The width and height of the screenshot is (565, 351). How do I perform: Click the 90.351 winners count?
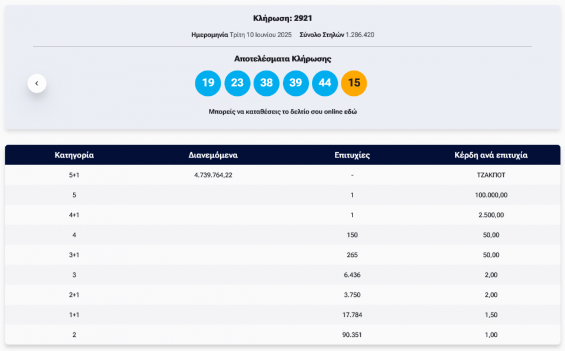tap(352, 335)
